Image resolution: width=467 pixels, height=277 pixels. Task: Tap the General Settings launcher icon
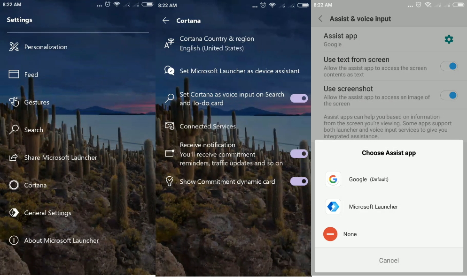point(14,212)
